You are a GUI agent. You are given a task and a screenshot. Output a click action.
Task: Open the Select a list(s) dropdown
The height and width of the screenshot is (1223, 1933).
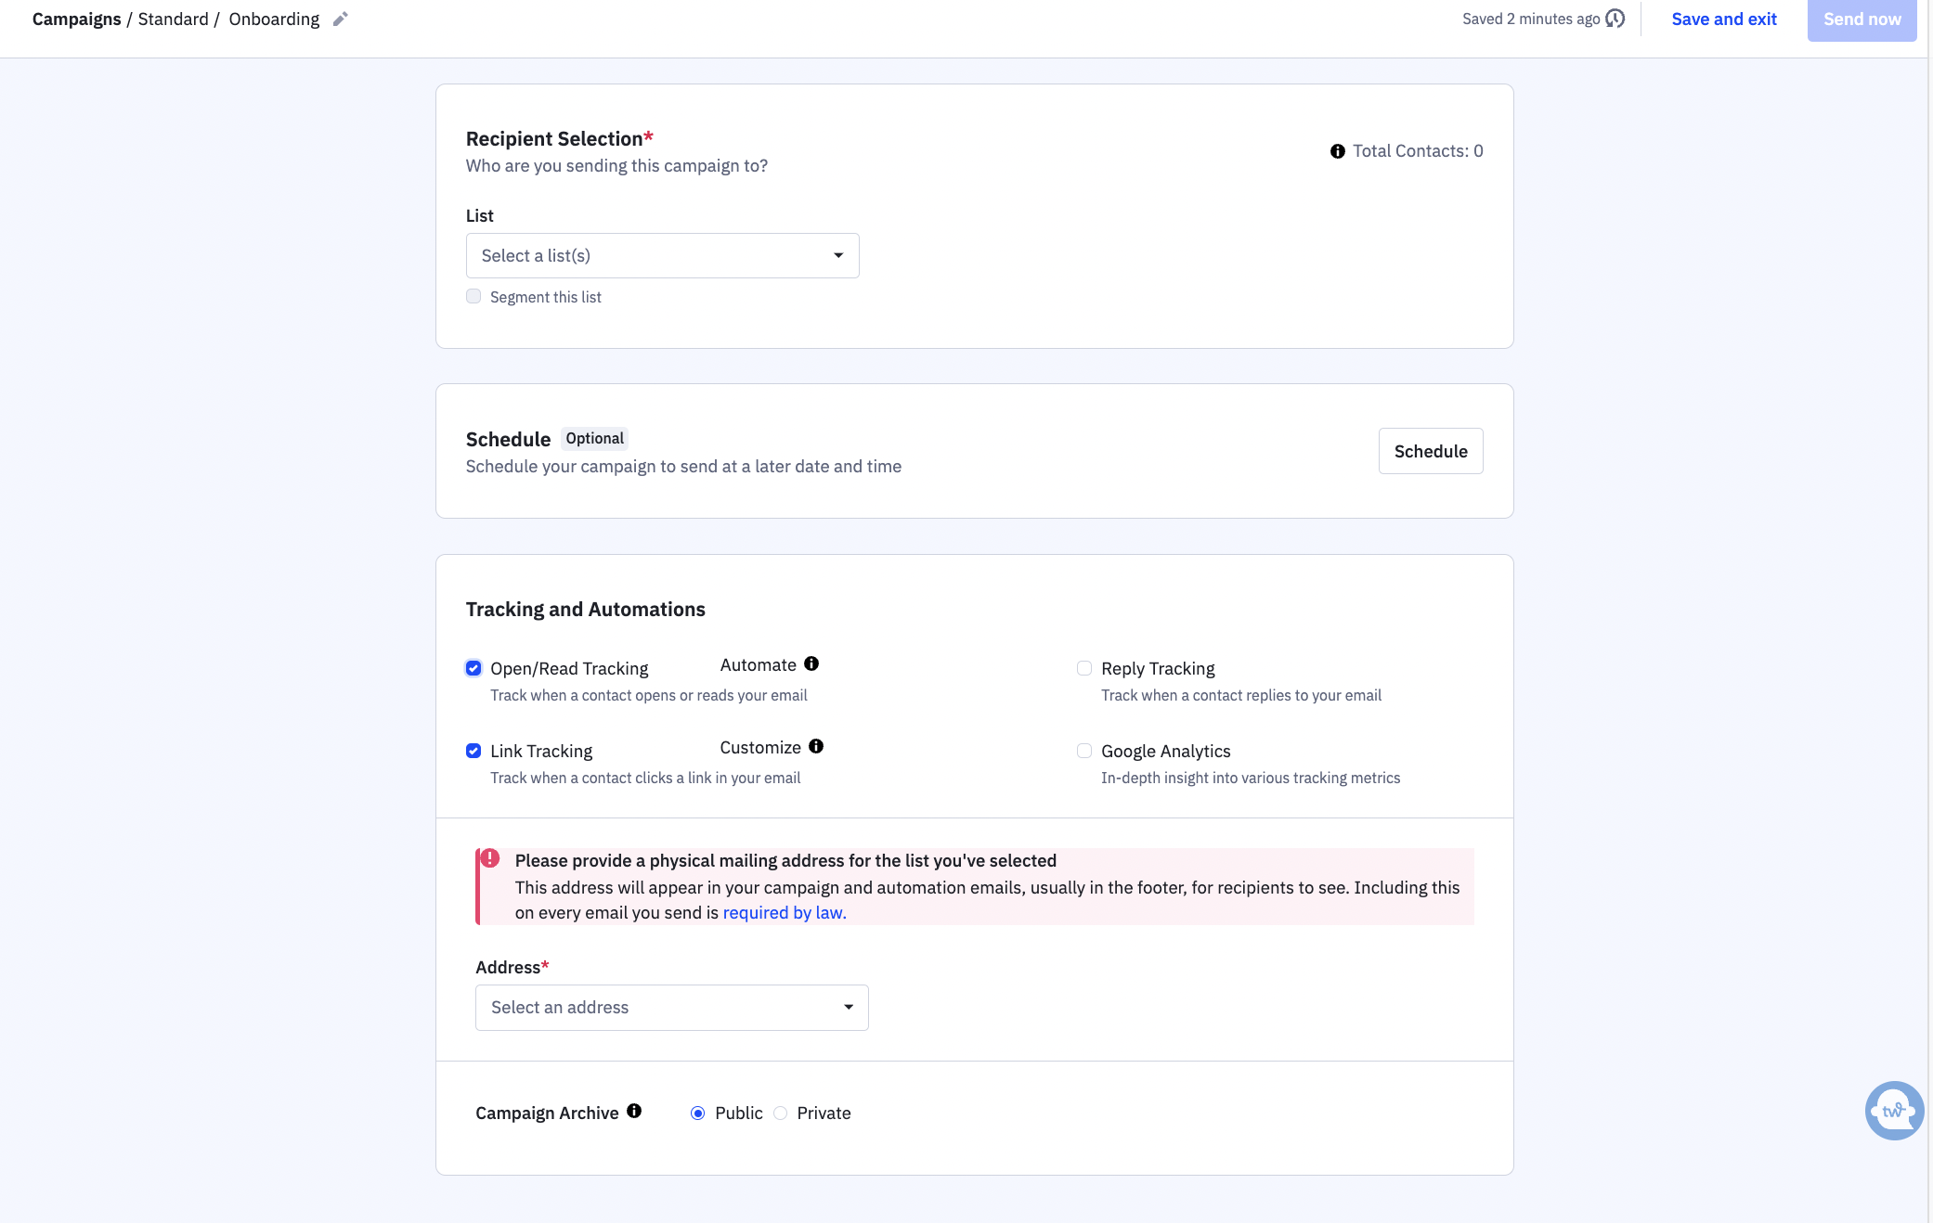662,256
